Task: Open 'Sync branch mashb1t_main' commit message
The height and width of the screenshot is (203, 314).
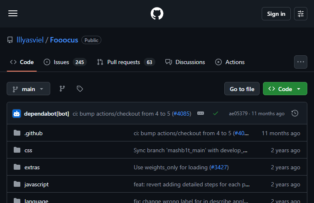Action: (x=191, y=150)
